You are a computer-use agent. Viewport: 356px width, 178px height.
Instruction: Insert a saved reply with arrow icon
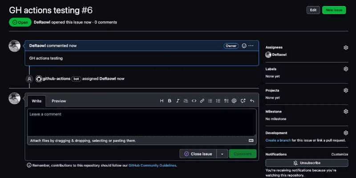coord(252,101)
